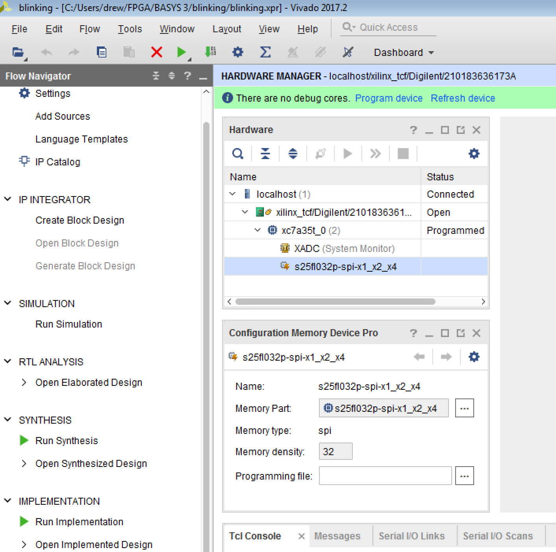This screenshot has width=556, height=552.
Task: Click forward arrow in Memory Device Properties
Action: click(446, 357)
